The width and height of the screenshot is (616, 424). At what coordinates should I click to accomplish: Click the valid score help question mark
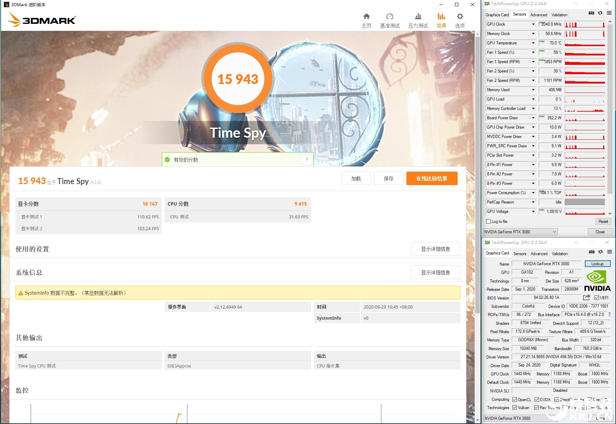click(x=307, y=159)
